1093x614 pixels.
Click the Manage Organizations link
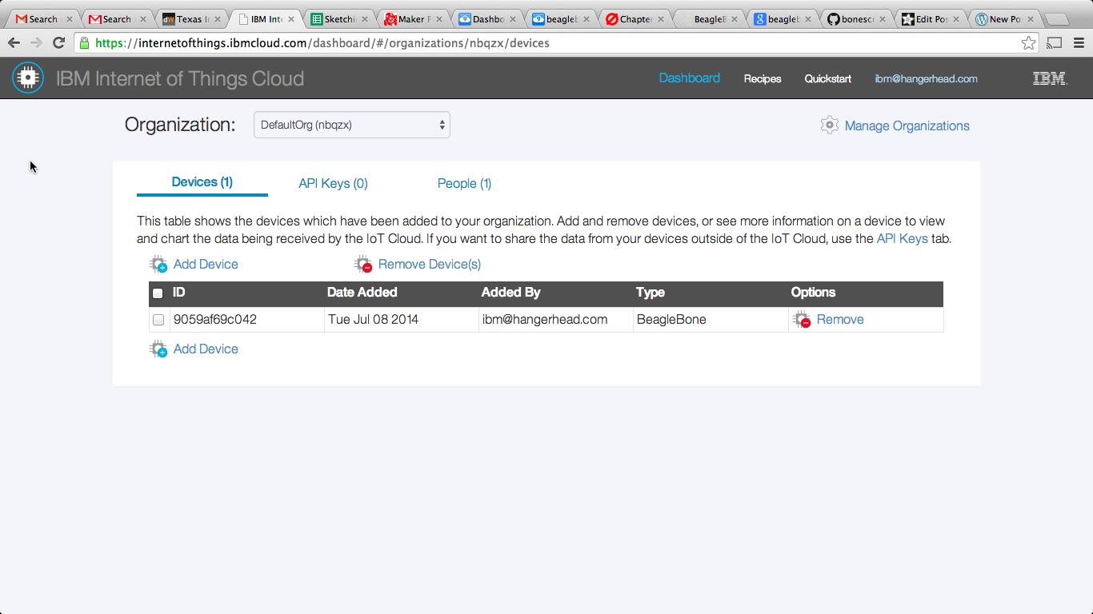click(x=907, y=126)
